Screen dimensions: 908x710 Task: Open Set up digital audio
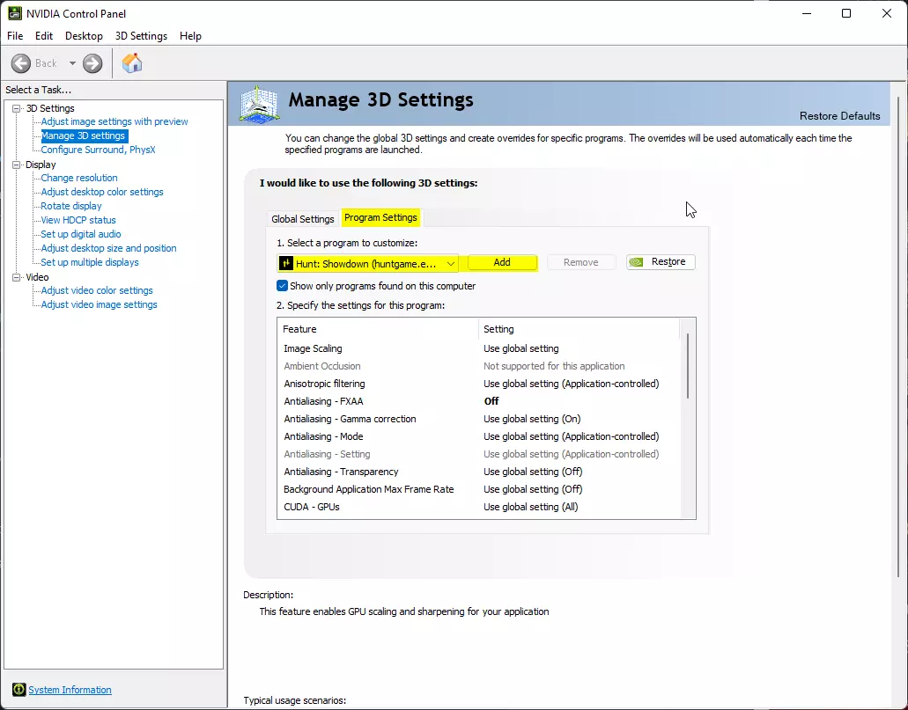81,234
